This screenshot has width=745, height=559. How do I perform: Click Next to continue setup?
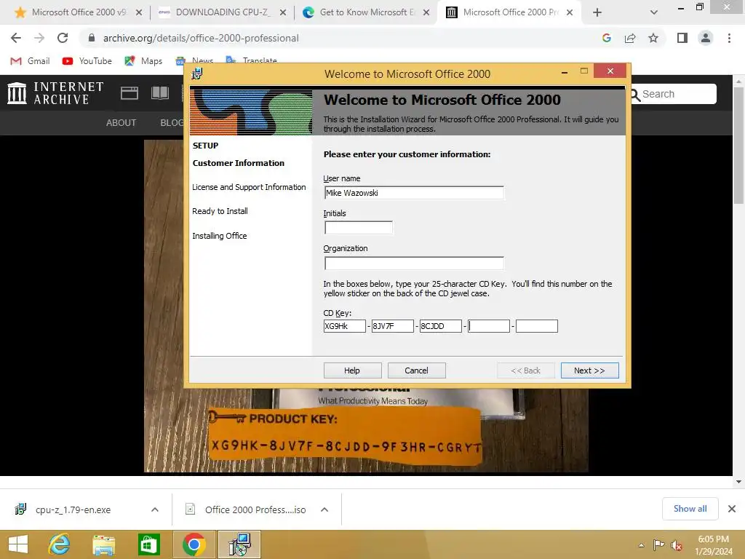[589, 370]
